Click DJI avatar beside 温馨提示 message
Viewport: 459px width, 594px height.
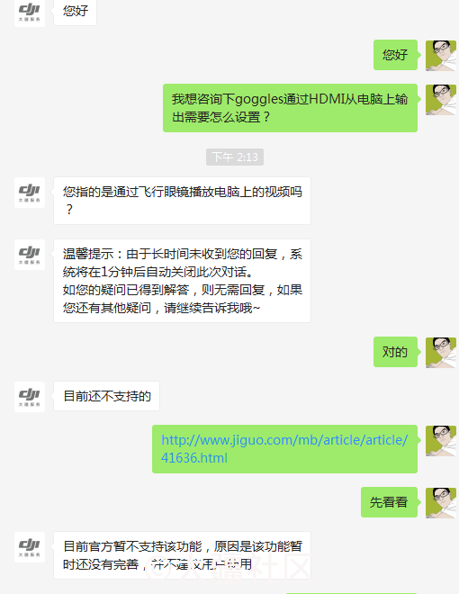point(30,255)
